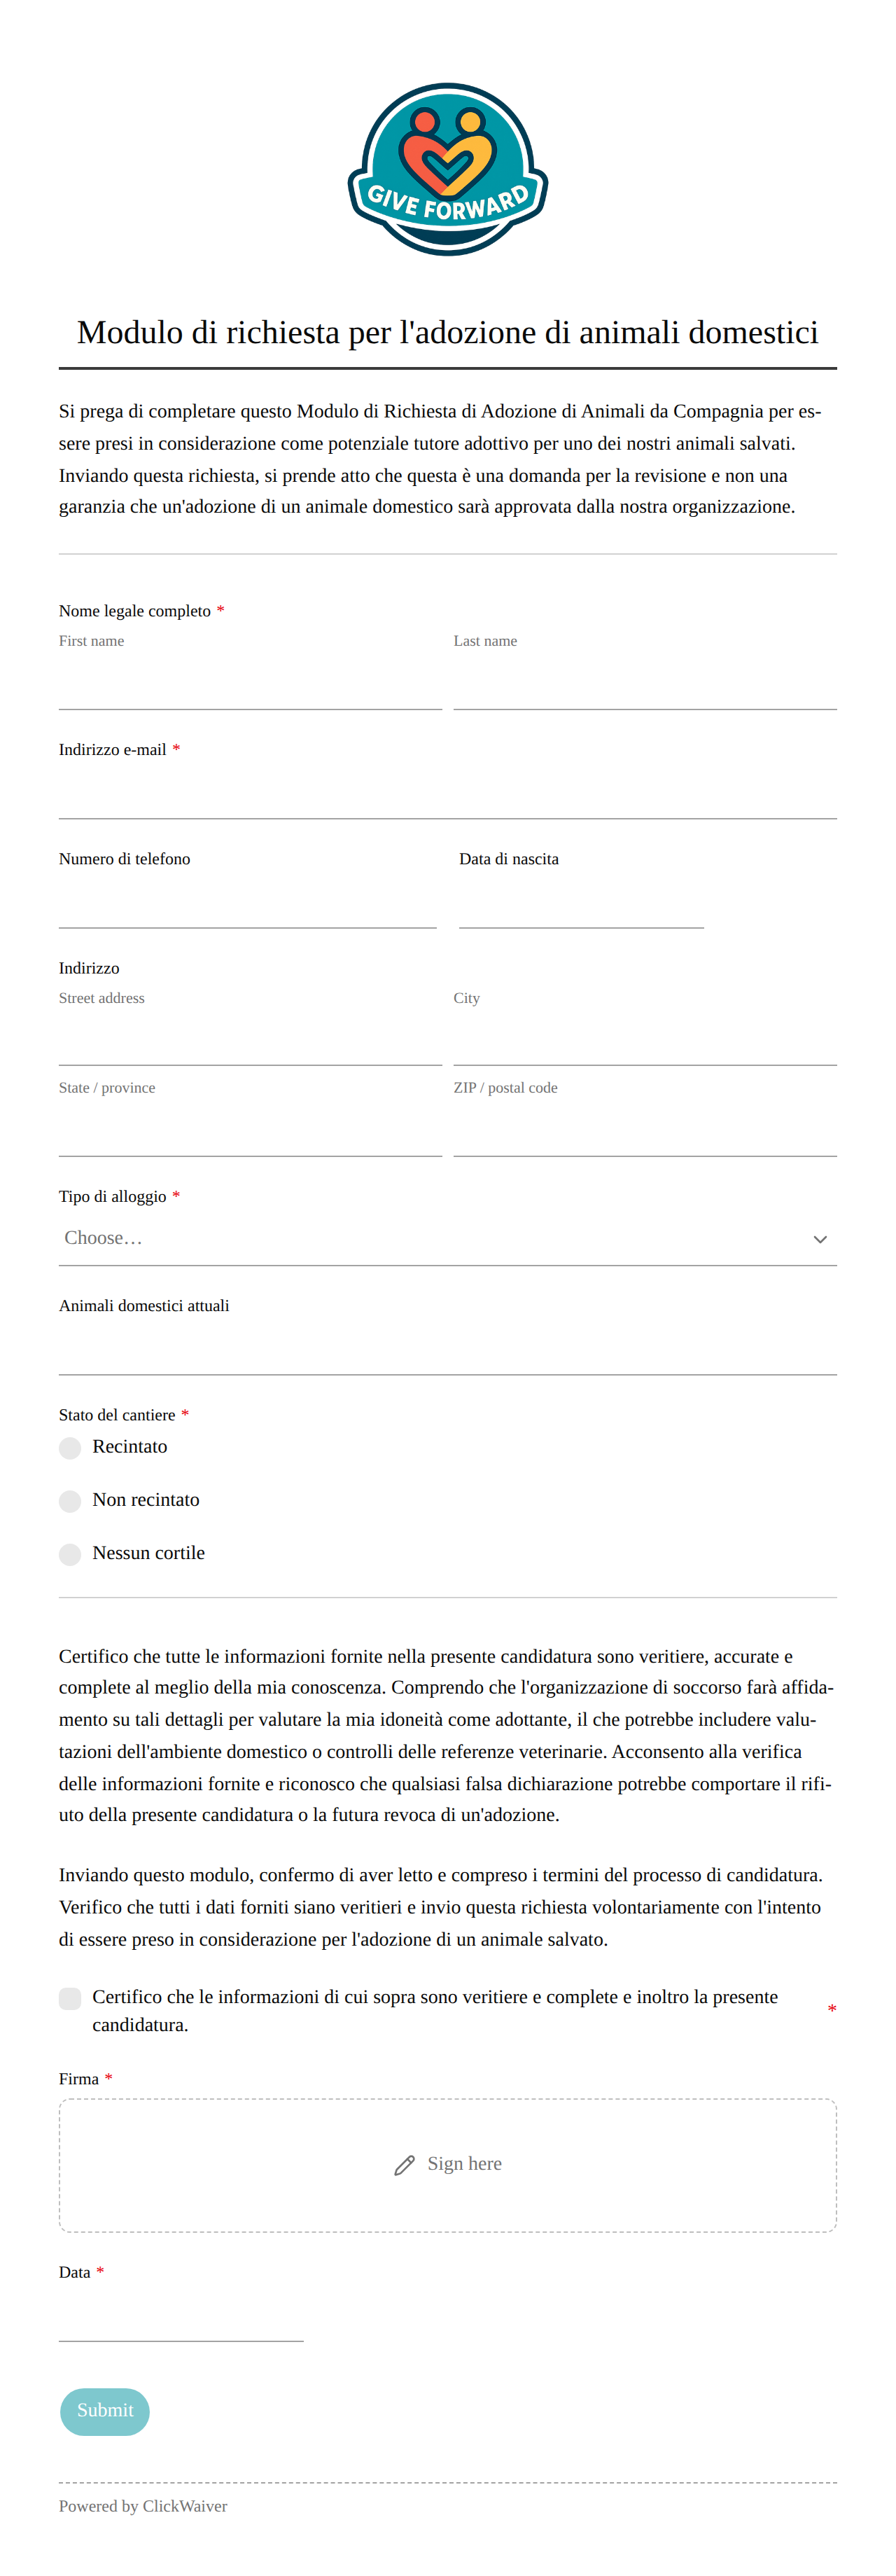Click the Give Forward logo
The width and height of the screenshot is (896, 2576).
click(x=448, y=170)
